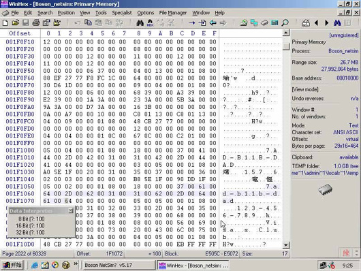Viewport: 361px width, 271px height.
Task: Create a new file with toolbar icon
Action: [x=5, y=22]
